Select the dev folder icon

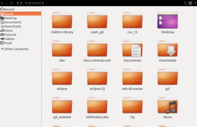point(62,49)
